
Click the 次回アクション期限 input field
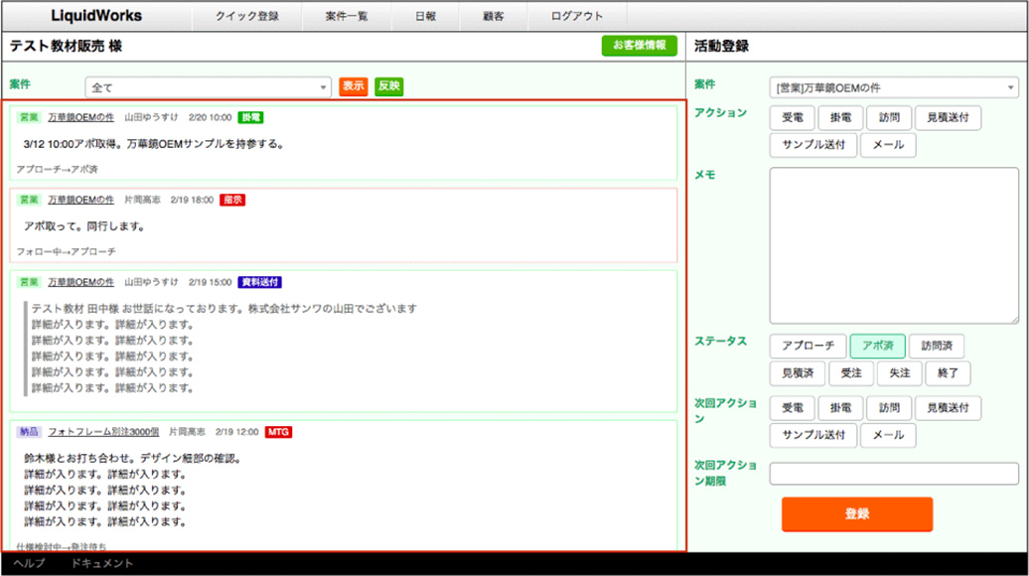[894, 474]
